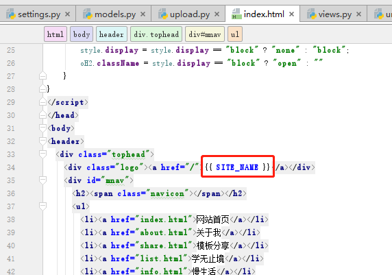Fold the body tag on line 31
392x275 pixels.
(42, 128)
